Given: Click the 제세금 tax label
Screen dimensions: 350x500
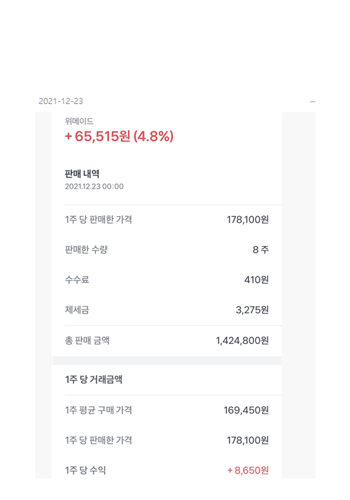Looking at the screenshot, I should (77, 309).
